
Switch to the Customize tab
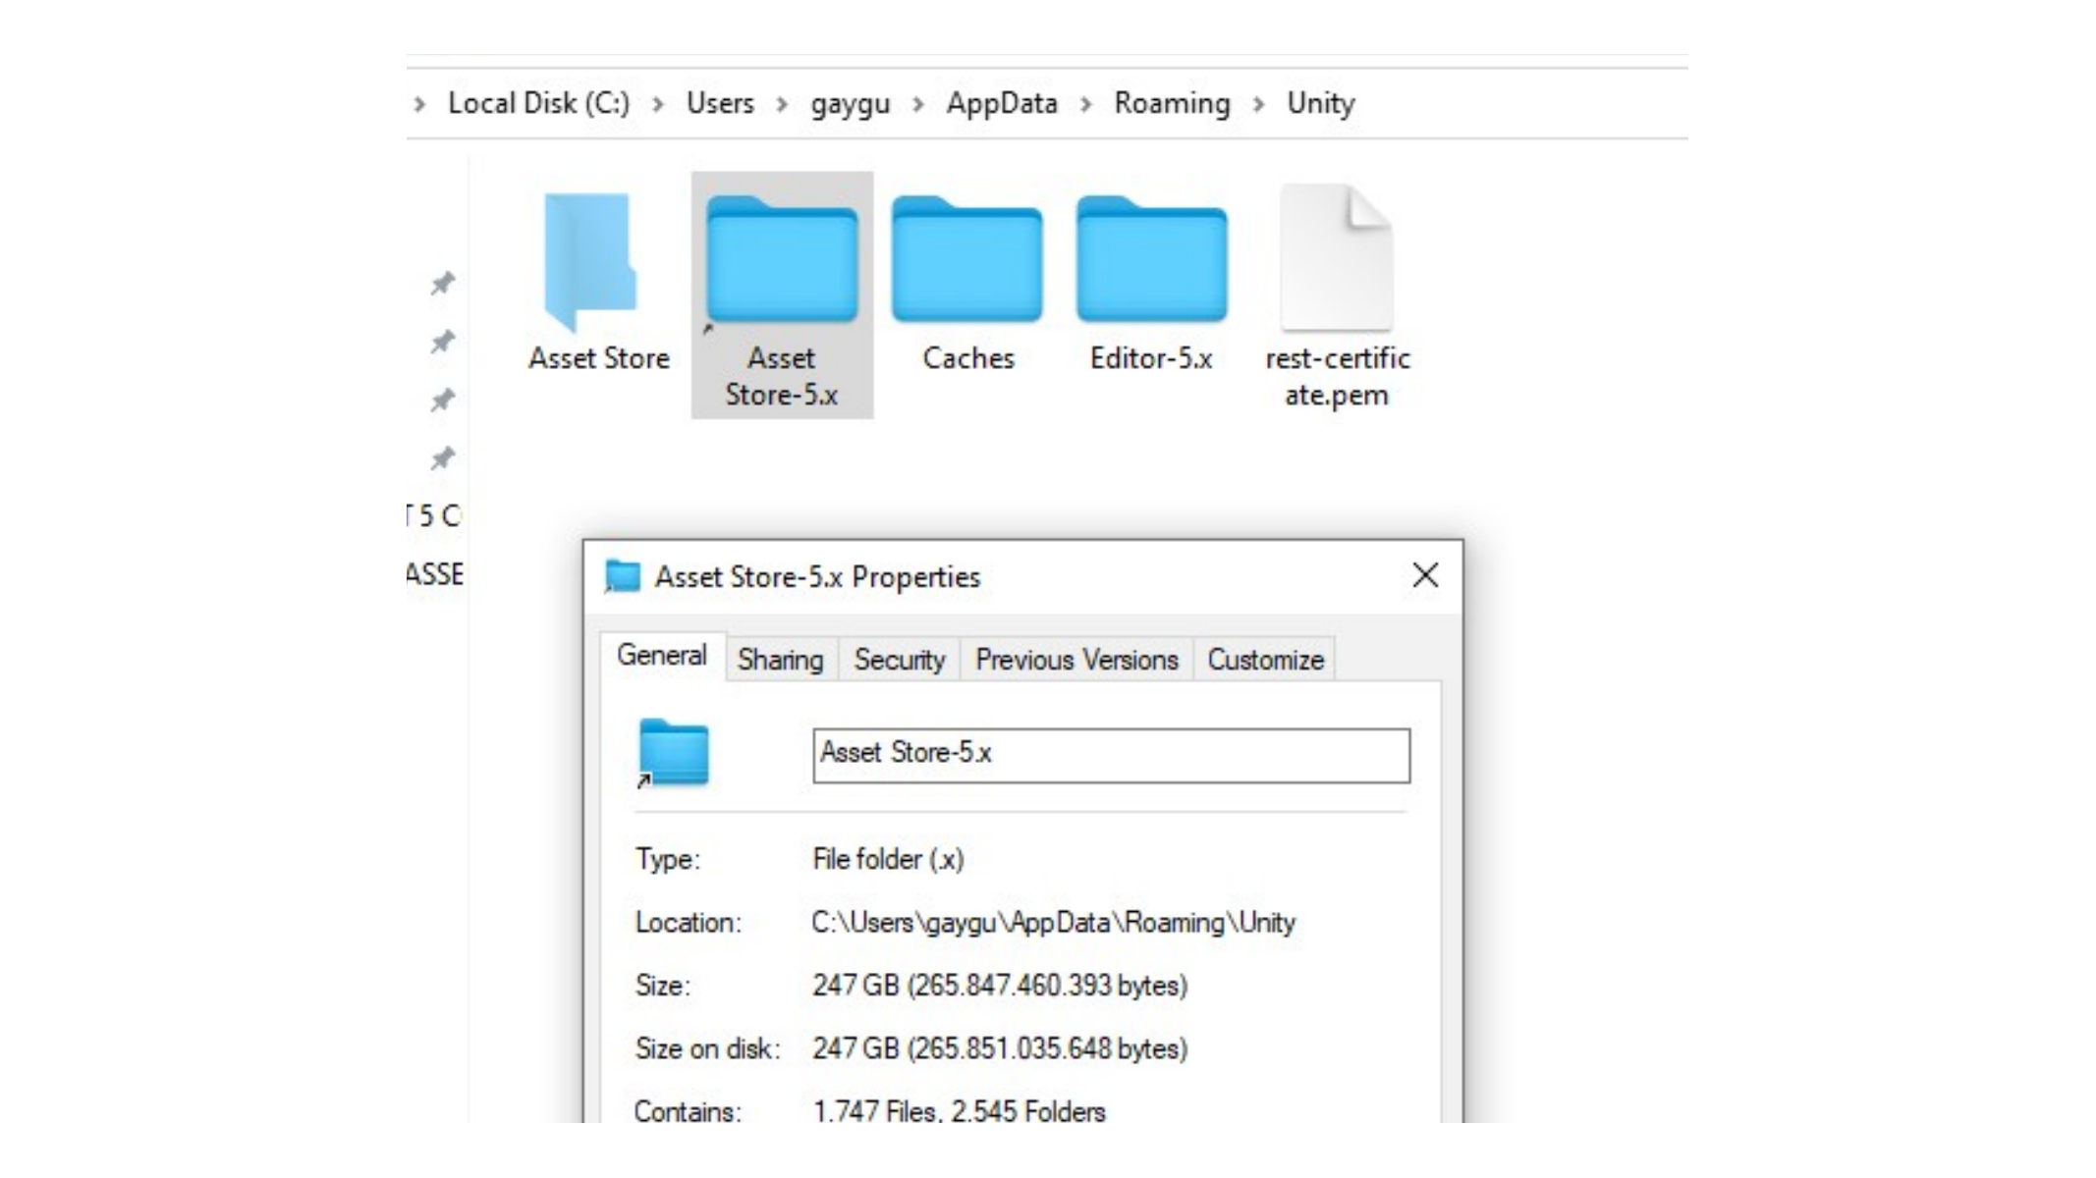click(x=1265, y=660)
